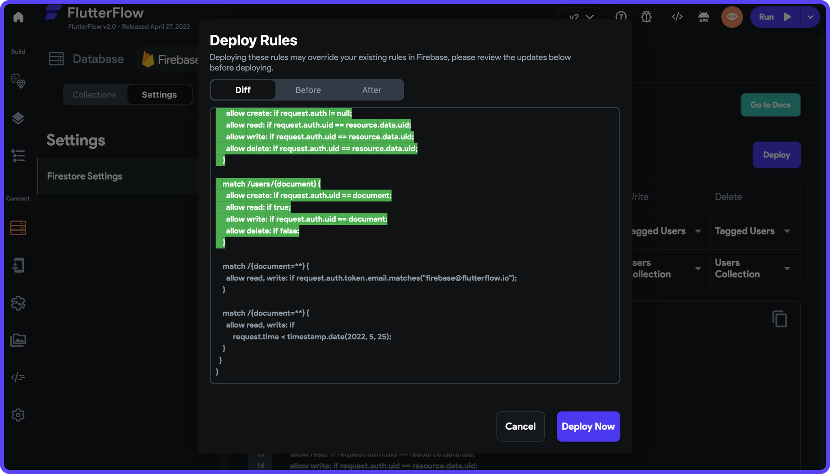Cancel the Deploy Rules dialog
This screenshot has height=474, width=830.
pyautogui.click(x=520, y=426)
